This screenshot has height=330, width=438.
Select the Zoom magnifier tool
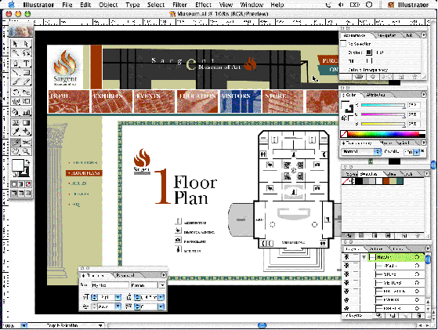pos(27,151)
